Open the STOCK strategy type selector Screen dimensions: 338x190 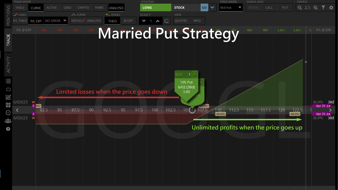click(x=186, y=8)
